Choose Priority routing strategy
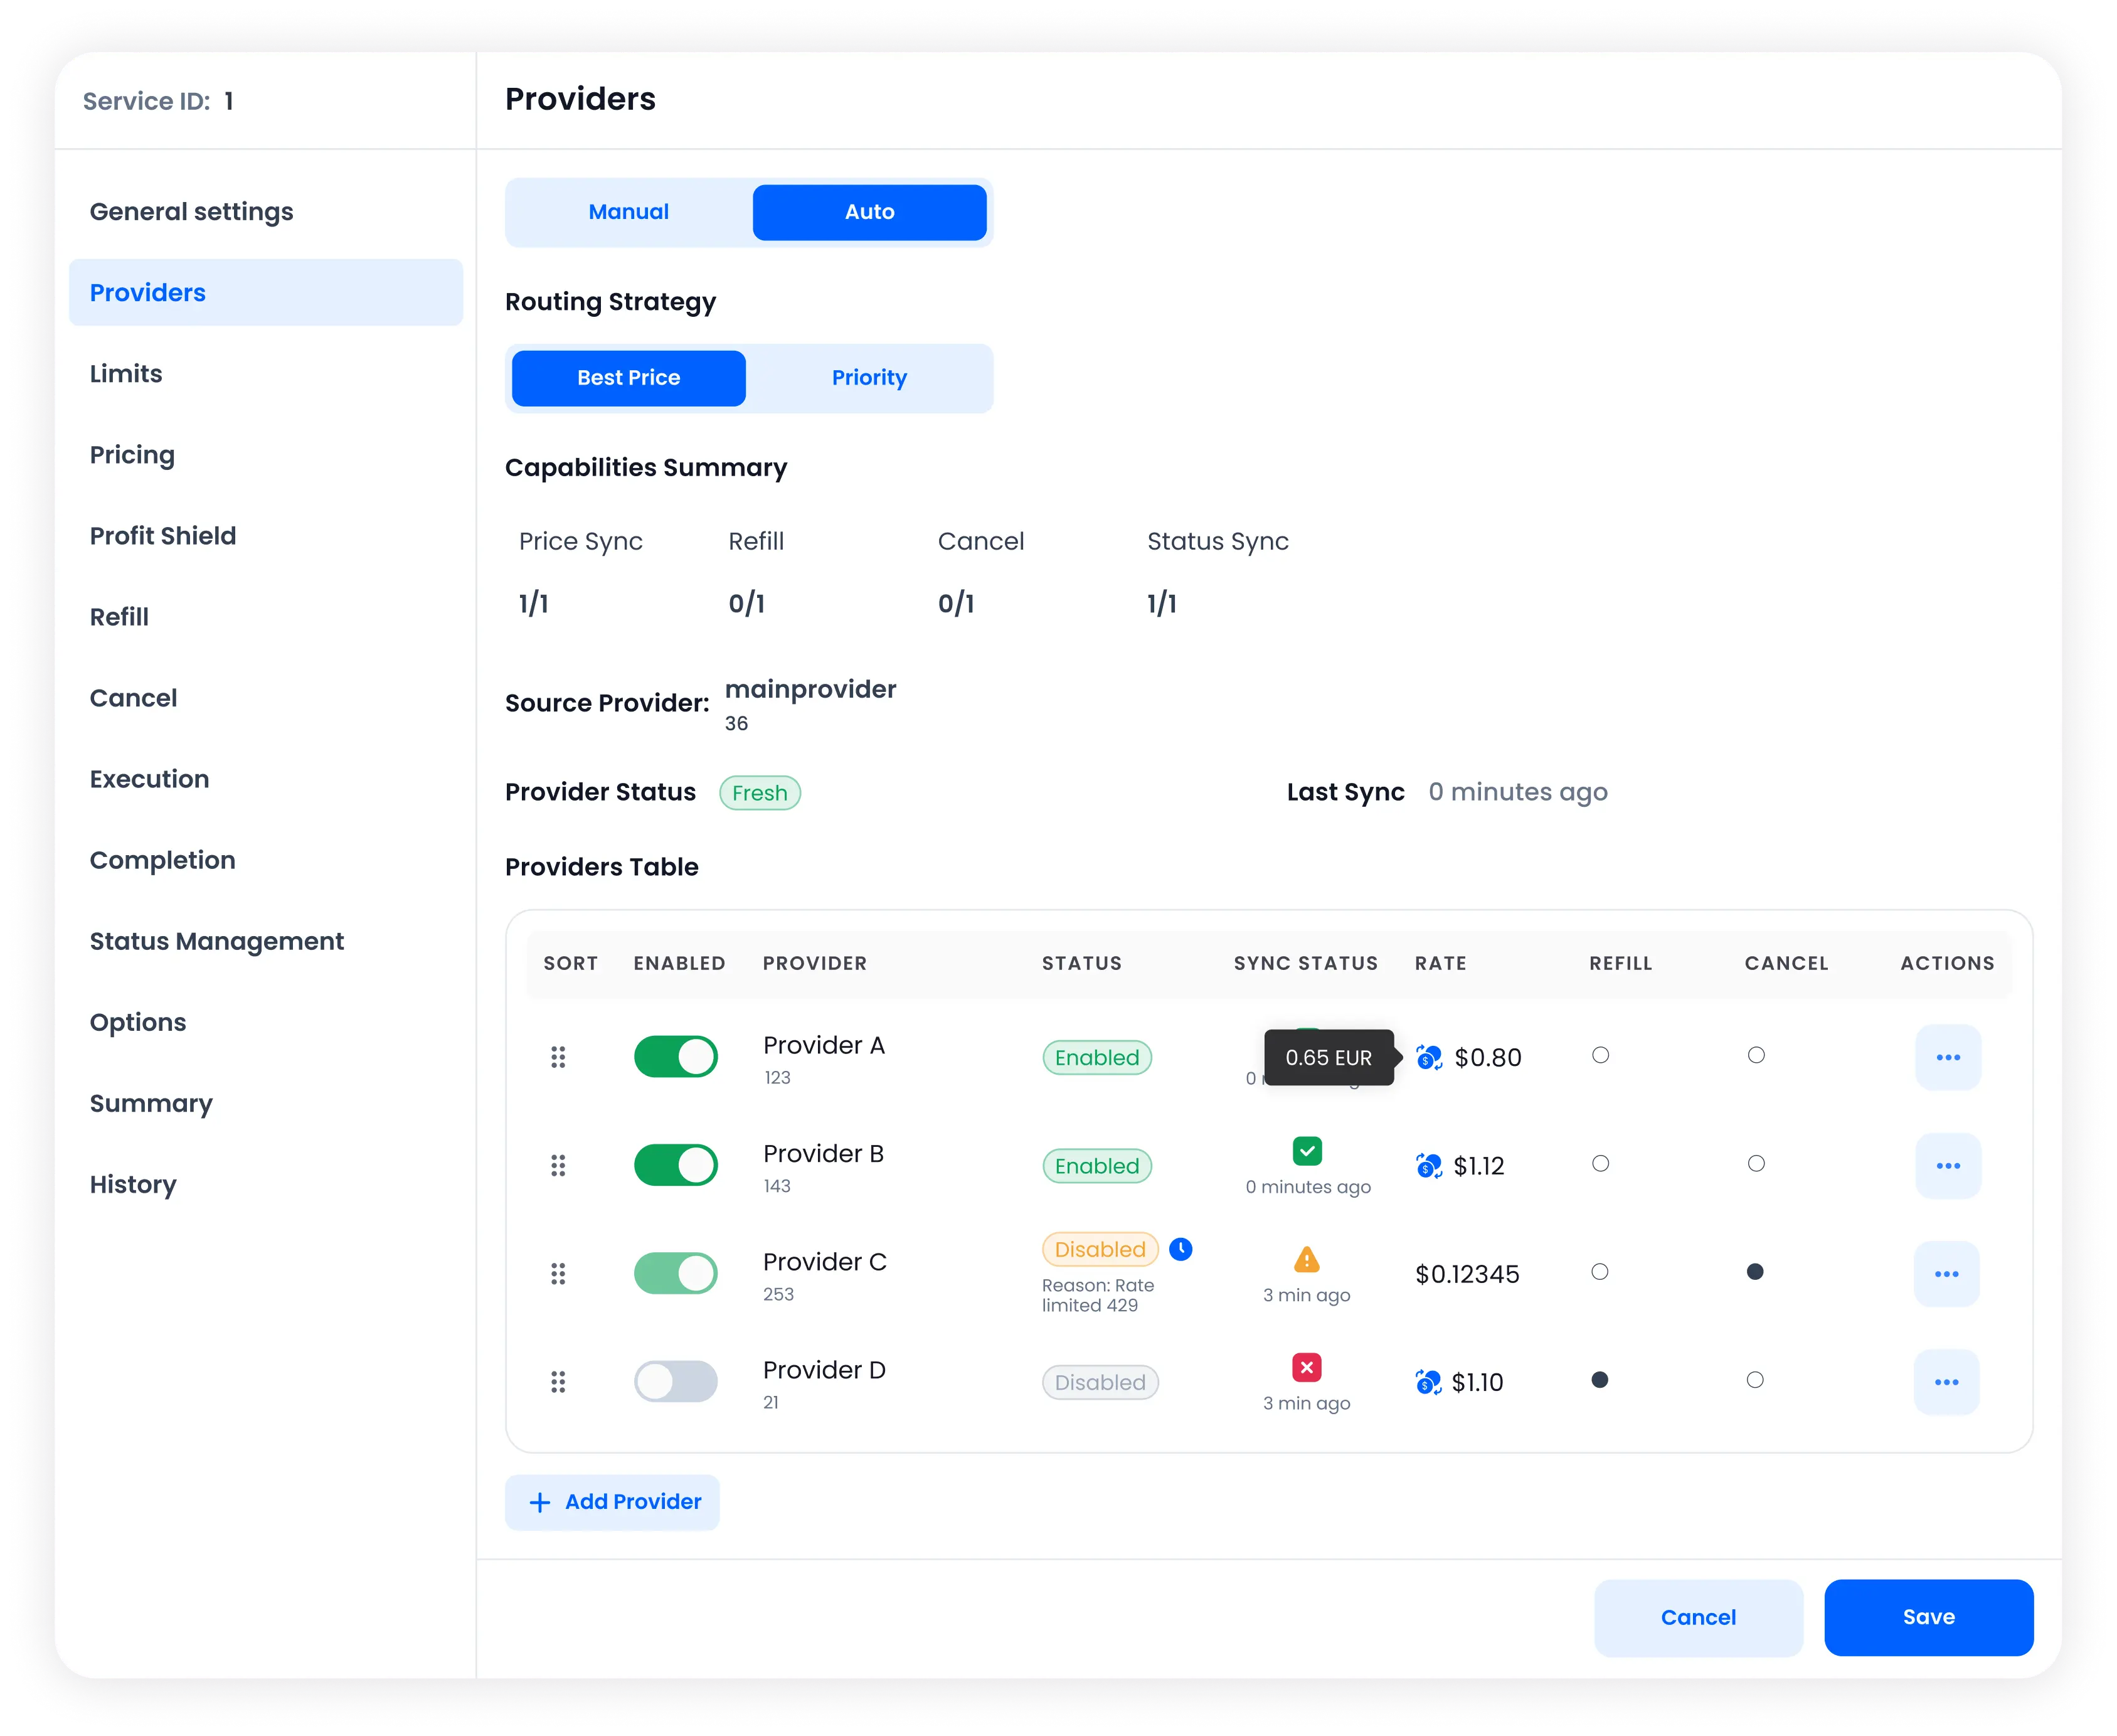 [869, 378]
